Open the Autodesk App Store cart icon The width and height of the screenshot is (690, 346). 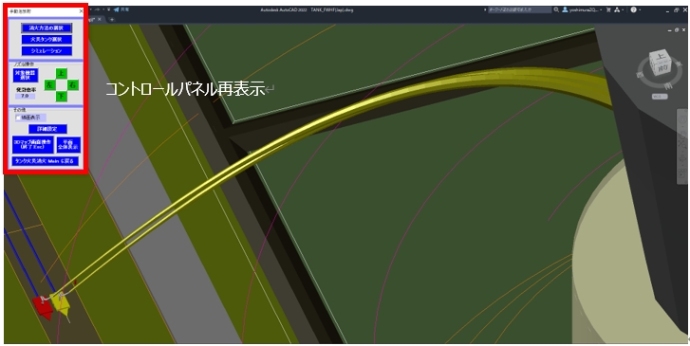(x=608, y=9)
